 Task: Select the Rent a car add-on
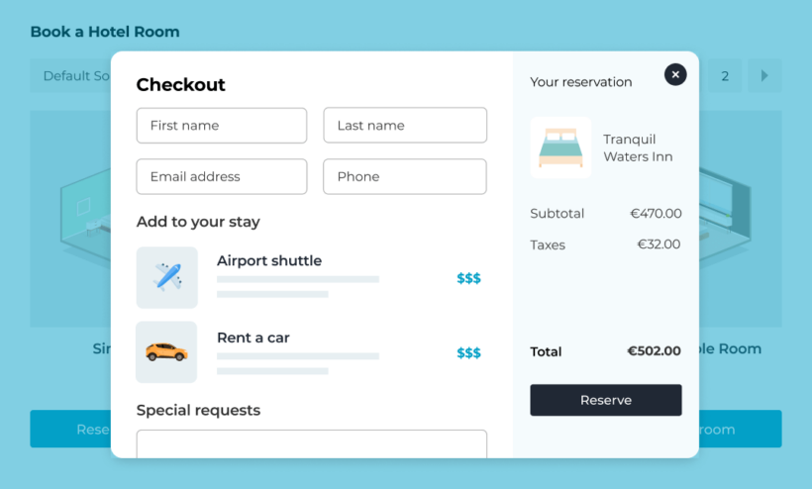point(254,338)
